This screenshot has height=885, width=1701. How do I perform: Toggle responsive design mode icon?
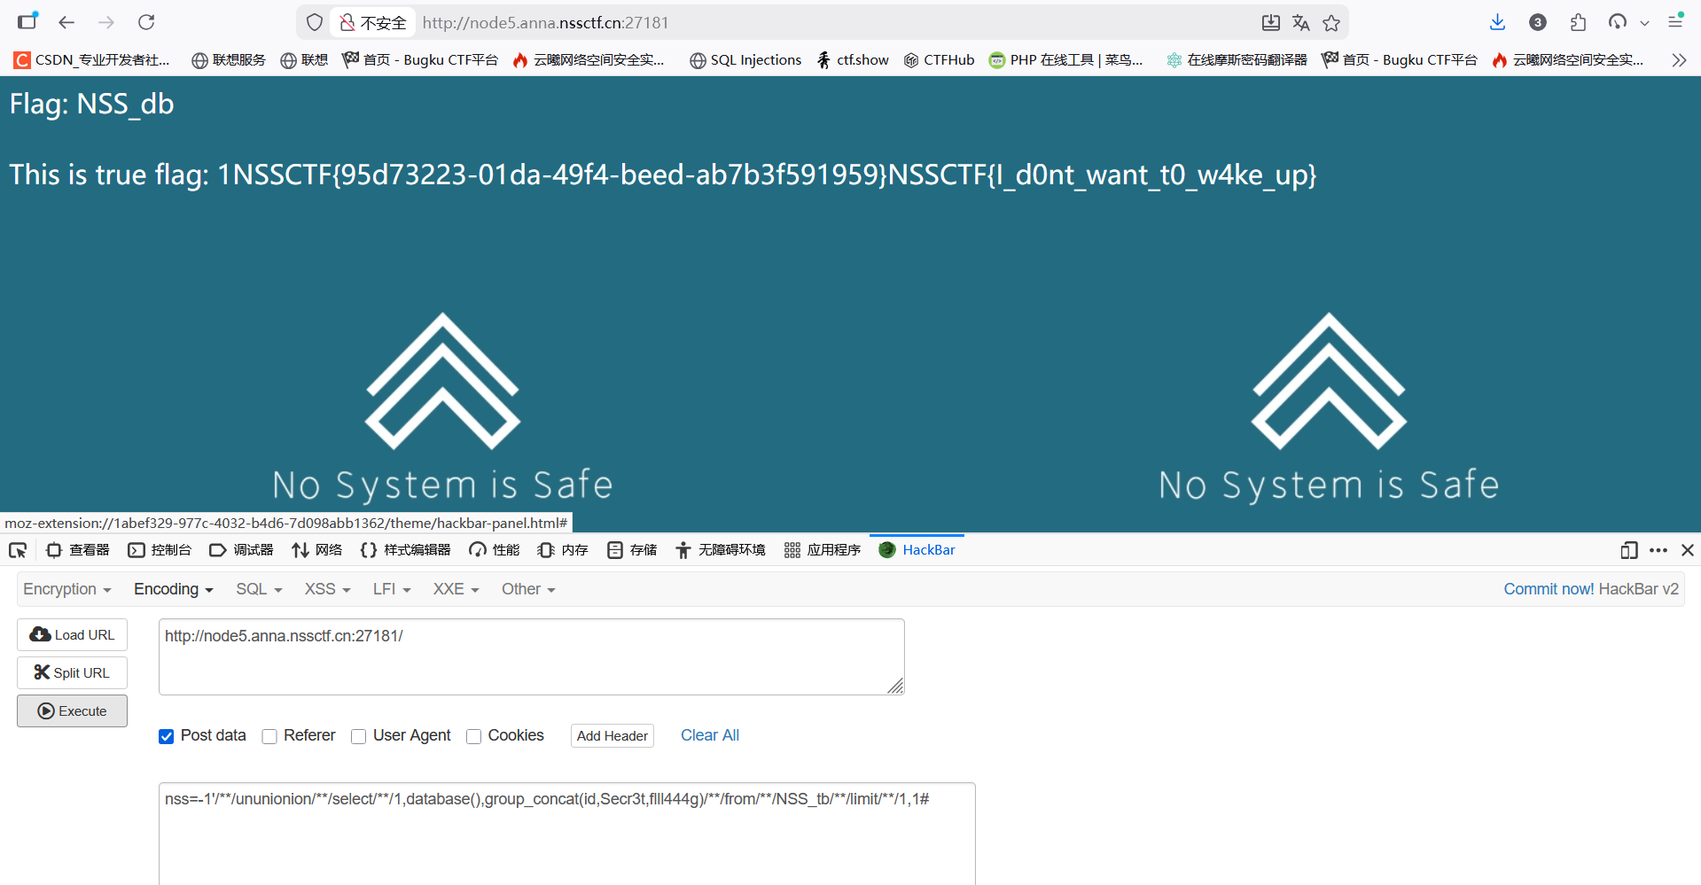coord(1628,550)
